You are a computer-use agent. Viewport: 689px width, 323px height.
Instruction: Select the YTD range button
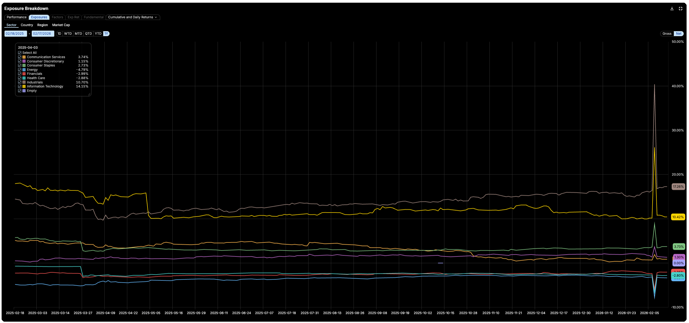tap(98, 34)
